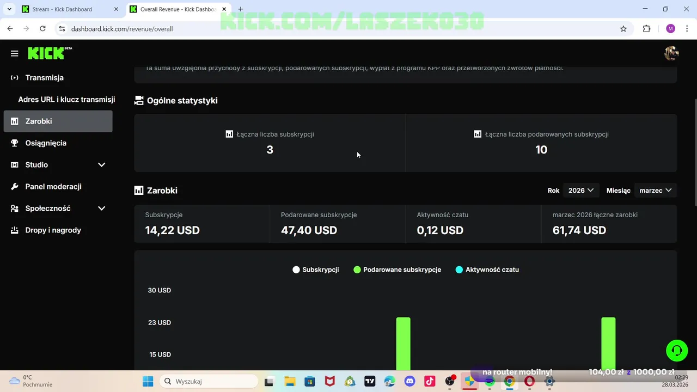The height and width of the screenshot is (392, 697).
Task: Click the Dropy i nagrody icon
Action: [x=15, y=230]
